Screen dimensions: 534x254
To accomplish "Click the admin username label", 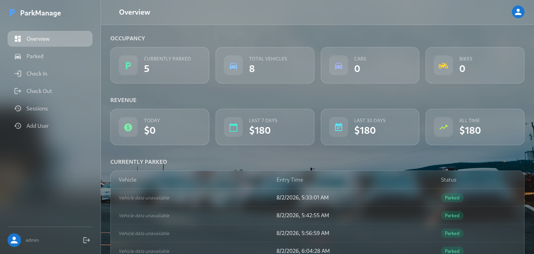I will point(32,240).
